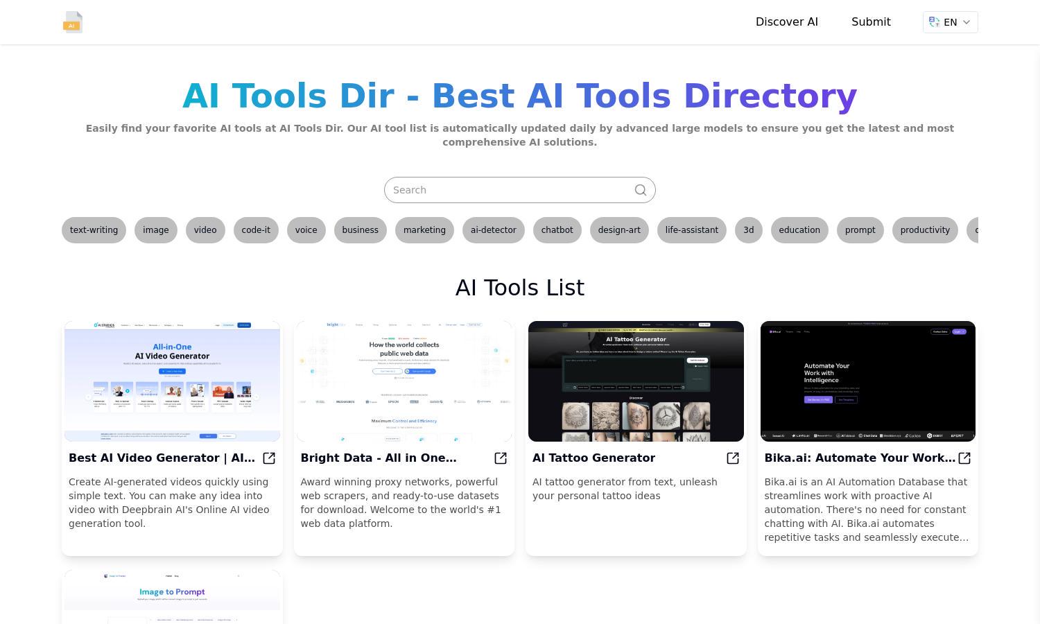Click the Bika.ai Automate Your Work thumbnail
The image size is (1040, 624).
click(868, 381)
